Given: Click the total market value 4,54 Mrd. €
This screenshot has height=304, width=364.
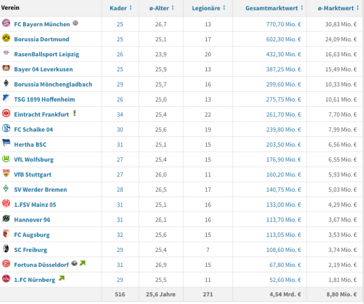Looking at the screenshot, I should (x=285, y=295).
